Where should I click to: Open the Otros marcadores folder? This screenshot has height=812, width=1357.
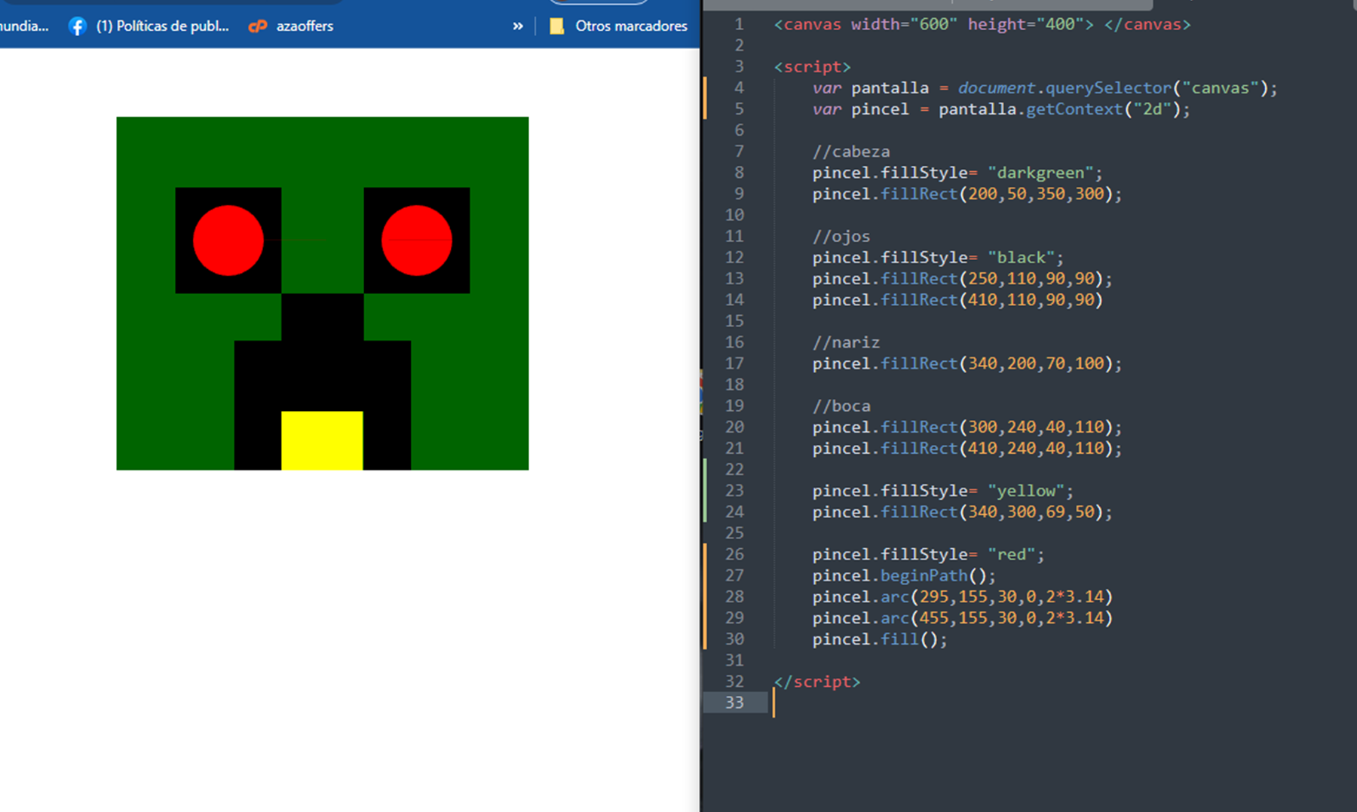coord(619,26)
